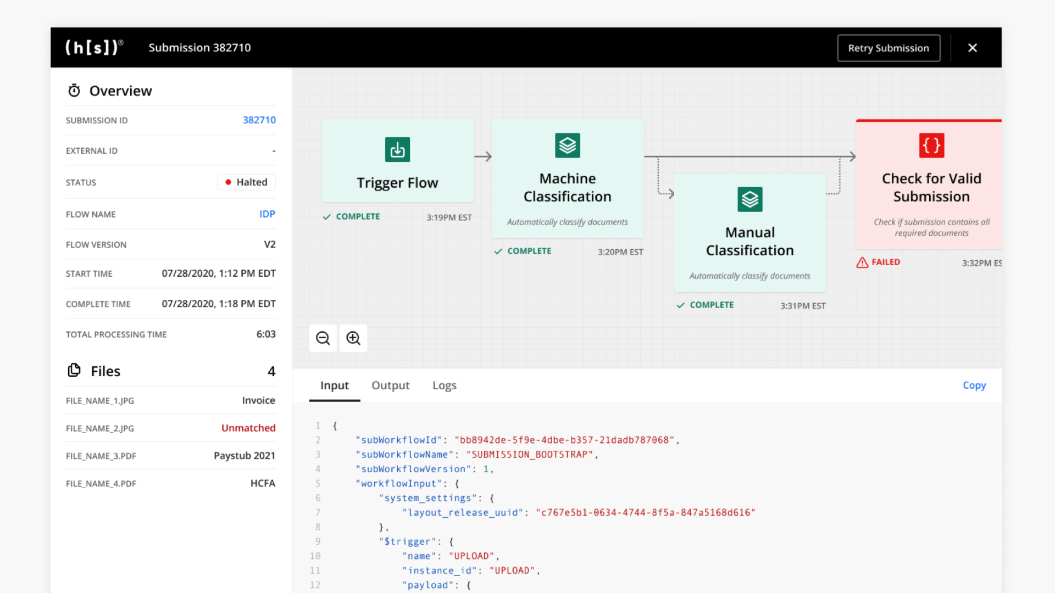The image size is (1055, 593).
Task: Click the Trigger Flow download icon
Action: [x=397, y=149]
